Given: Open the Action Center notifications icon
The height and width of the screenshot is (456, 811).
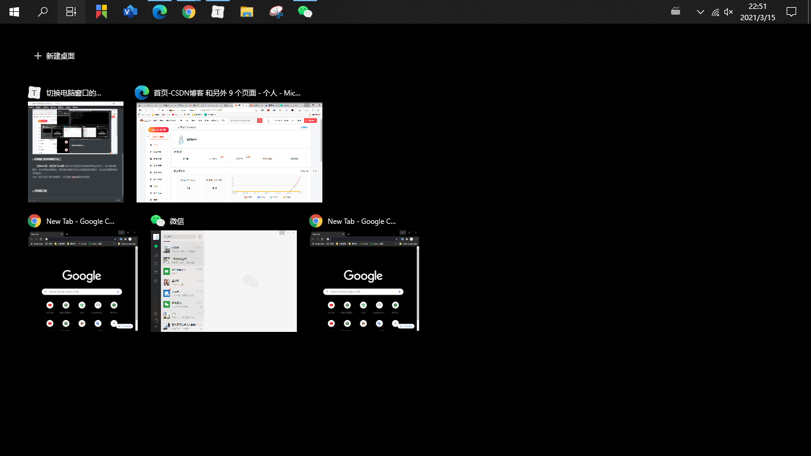Looking at the screenshot, I should [x=791, y=12].
